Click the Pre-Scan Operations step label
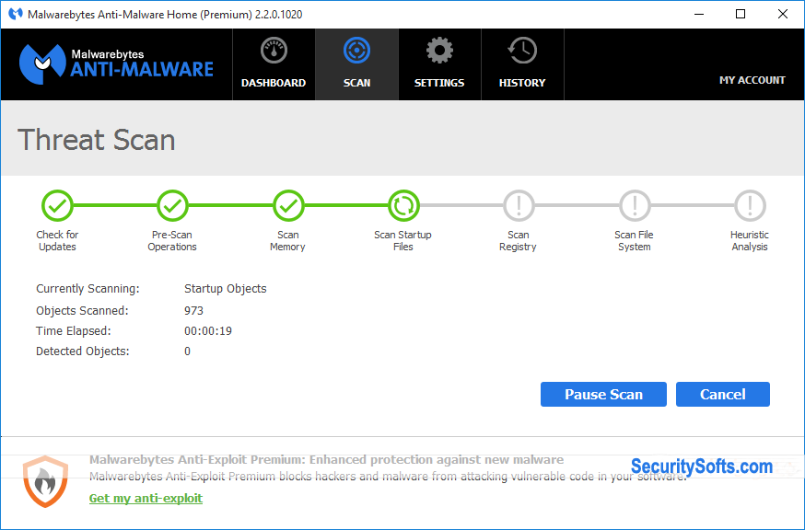805x530 pixels. point(172,241)
